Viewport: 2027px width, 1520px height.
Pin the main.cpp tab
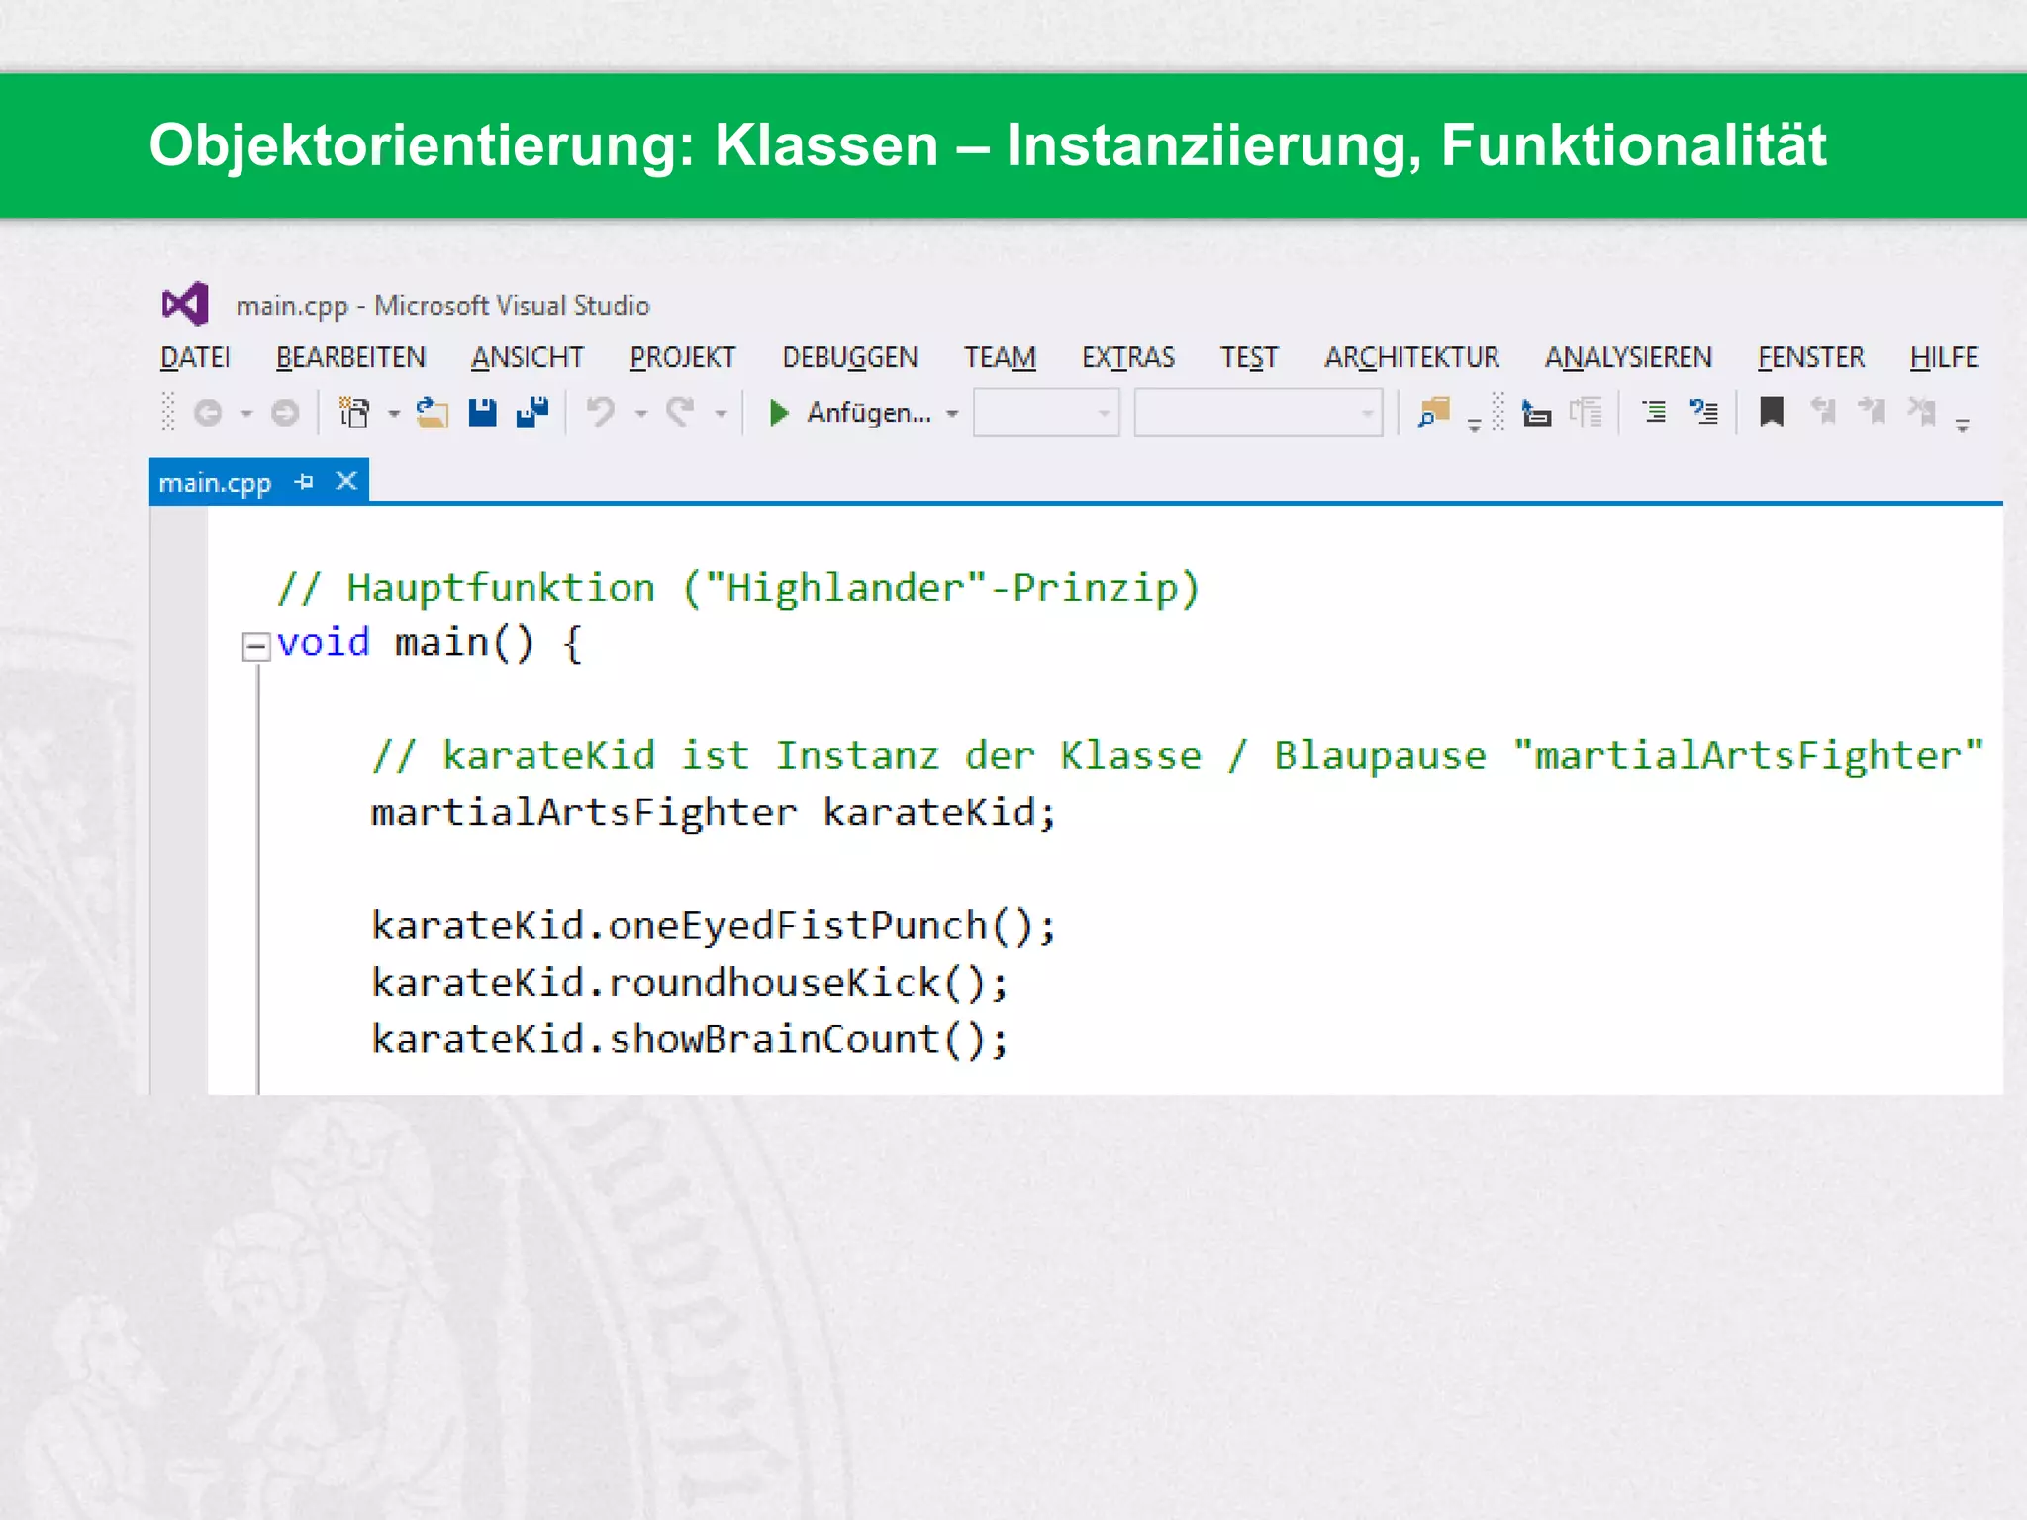(x=305, y=482)
